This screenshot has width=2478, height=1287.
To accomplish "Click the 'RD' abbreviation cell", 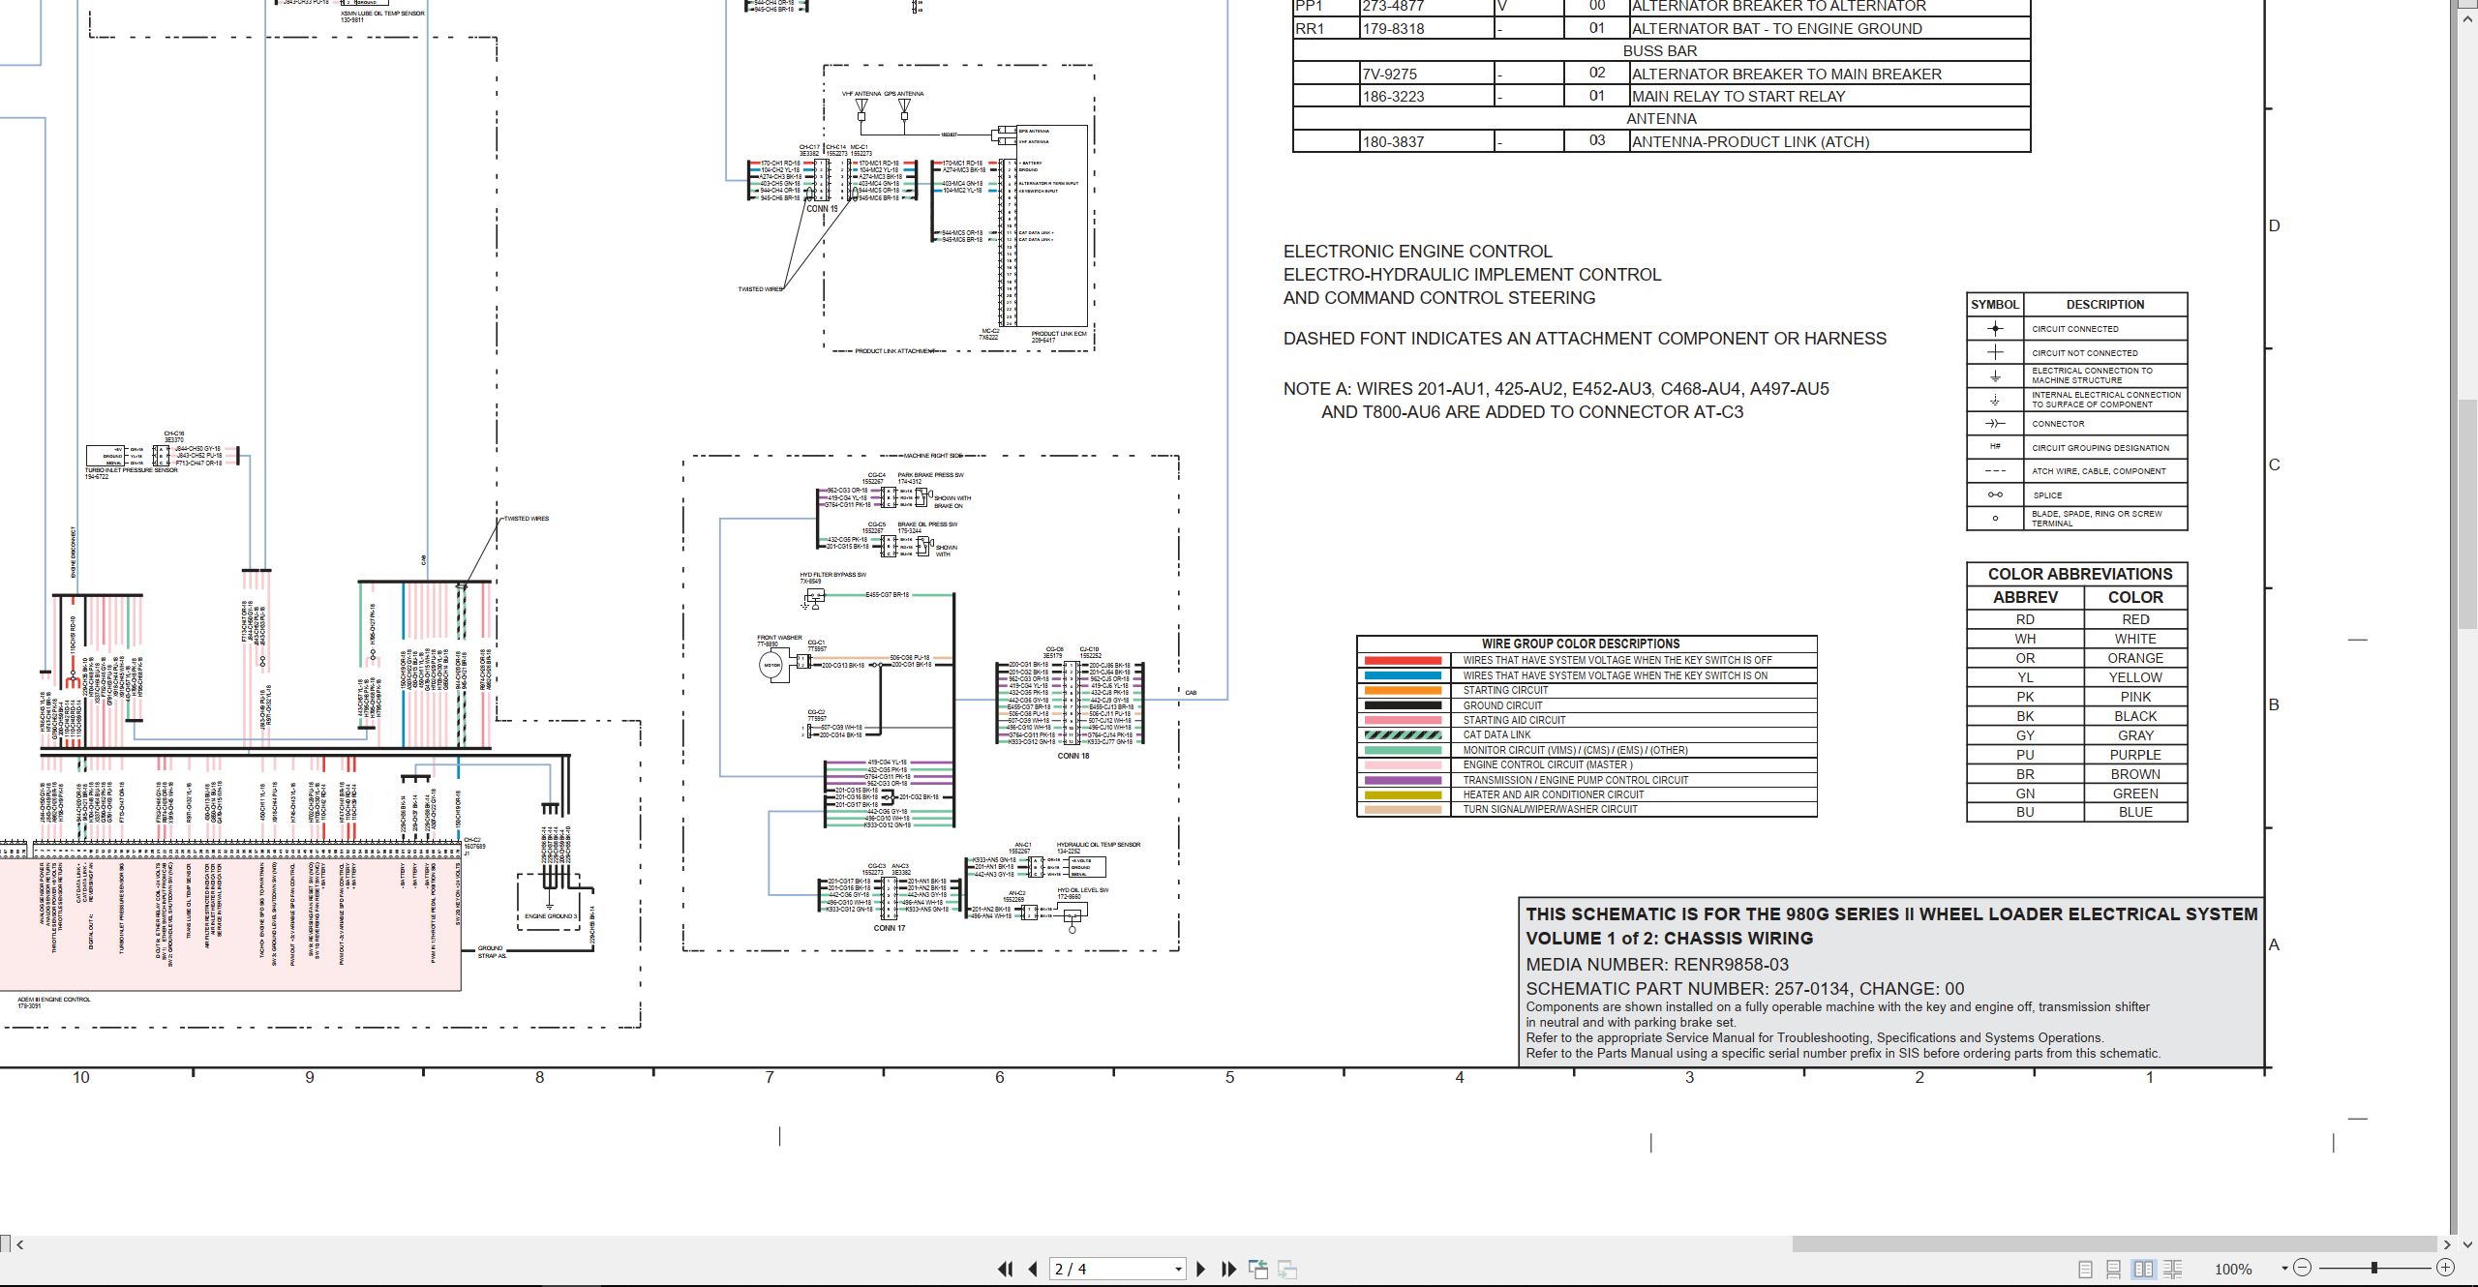I will coord(2024,619).
